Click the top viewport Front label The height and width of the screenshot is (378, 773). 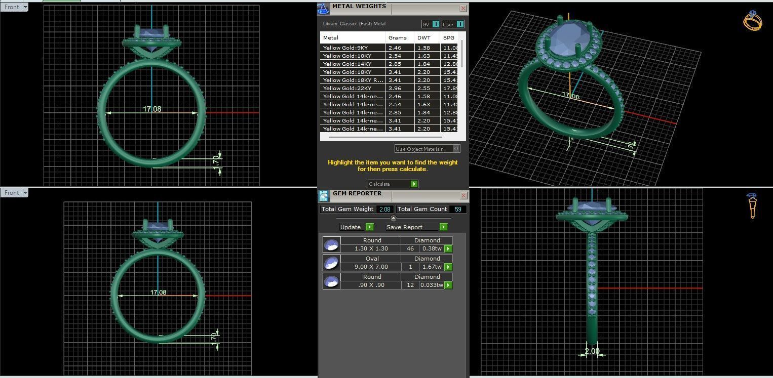point(12,7)
